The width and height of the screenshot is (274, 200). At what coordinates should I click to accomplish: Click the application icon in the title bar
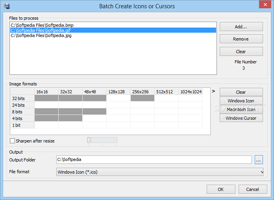click(x=7, y=6)
